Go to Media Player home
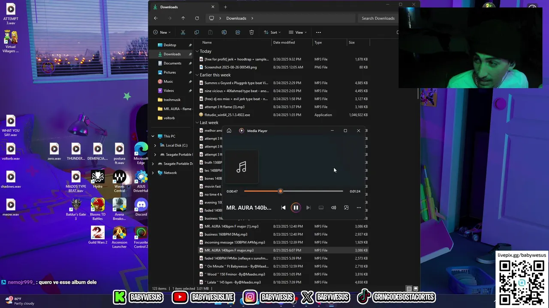The height and width of the screenshot is (308, 549). pos(229,130)
